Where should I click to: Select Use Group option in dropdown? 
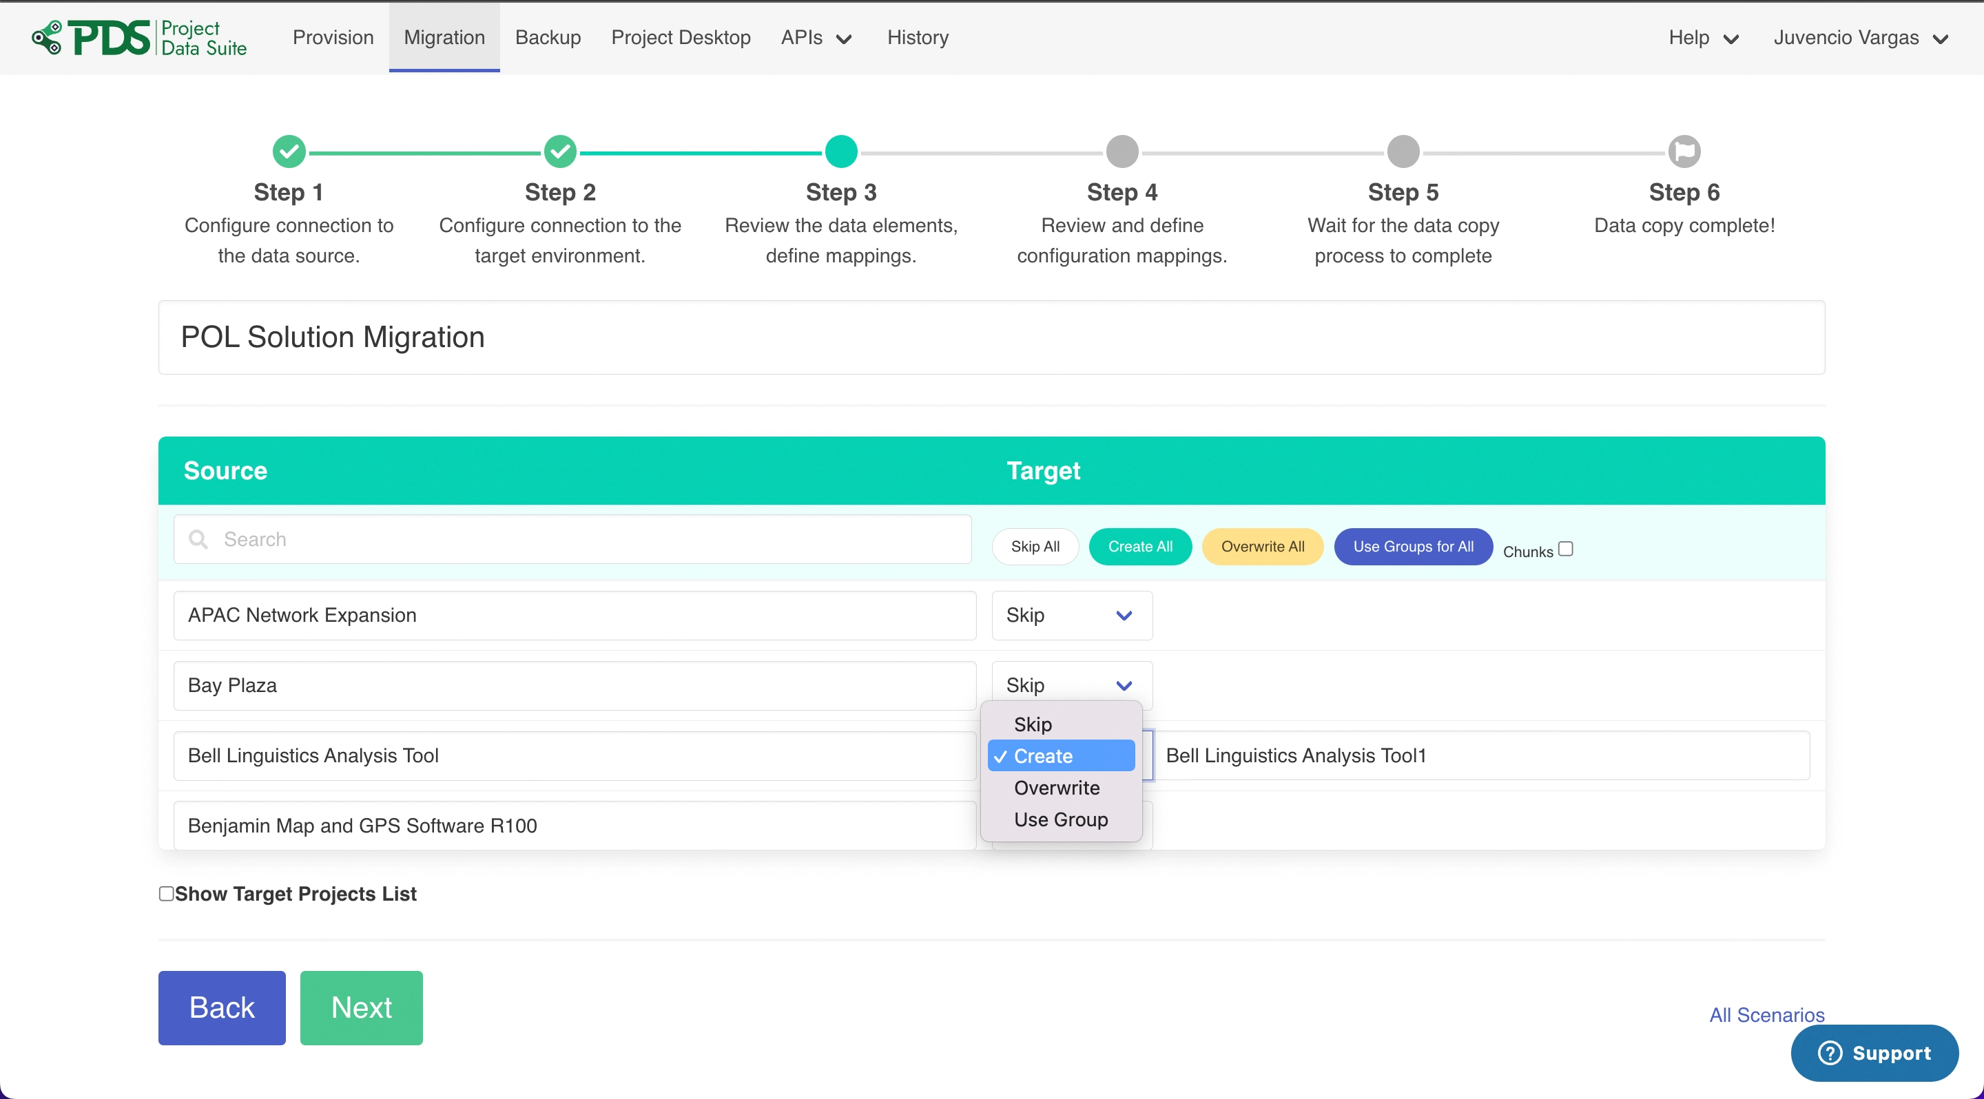[1061, 819]
